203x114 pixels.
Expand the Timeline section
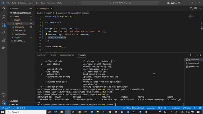pos(21,104)
